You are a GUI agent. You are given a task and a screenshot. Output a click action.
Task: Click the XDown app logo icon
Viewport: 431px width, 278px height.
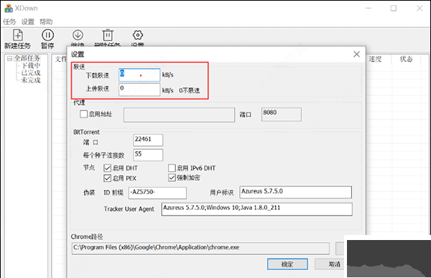point(9,8)
